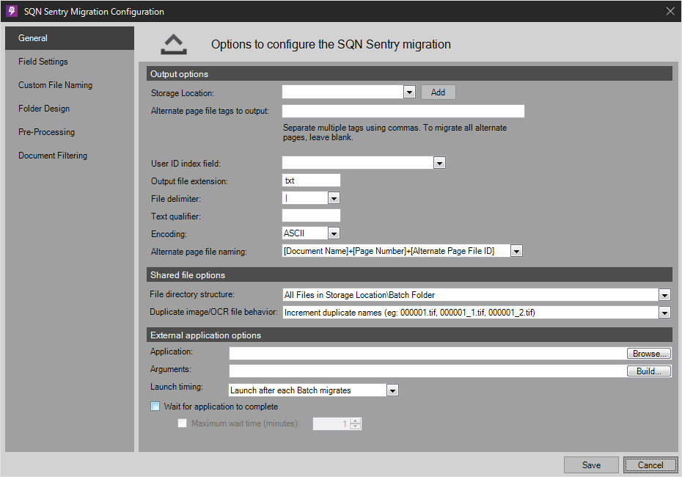Toggle the Maximum wait time checkbox
Screen dimensions: 682x477
[183, 423]
